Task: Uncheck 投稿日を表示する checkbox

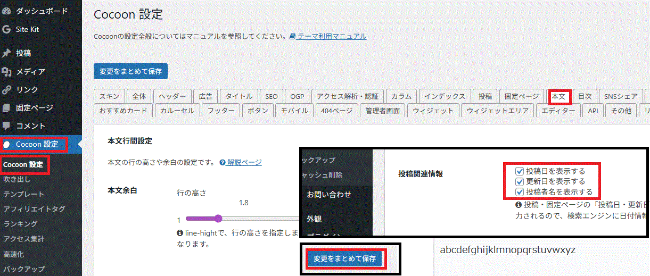Action: [x=520, y=171]
